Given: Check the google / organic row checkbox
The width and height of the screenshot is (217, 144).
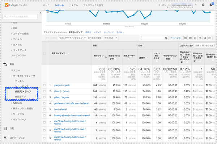Looking at the screenshot, I should 44,85.
